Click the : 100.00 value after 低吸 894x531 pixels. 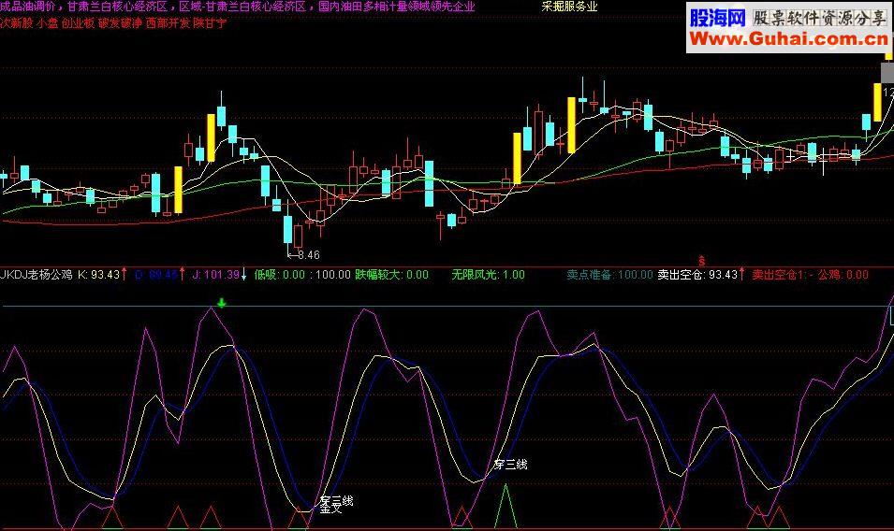pyautogui.click(x=330, y=275)
